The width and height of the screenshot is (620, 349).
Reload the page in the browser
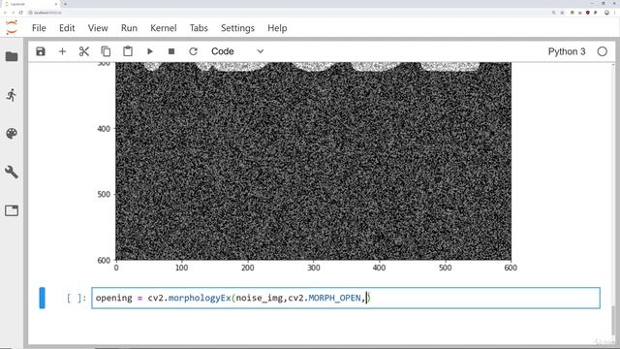click(x=21, y=13)
